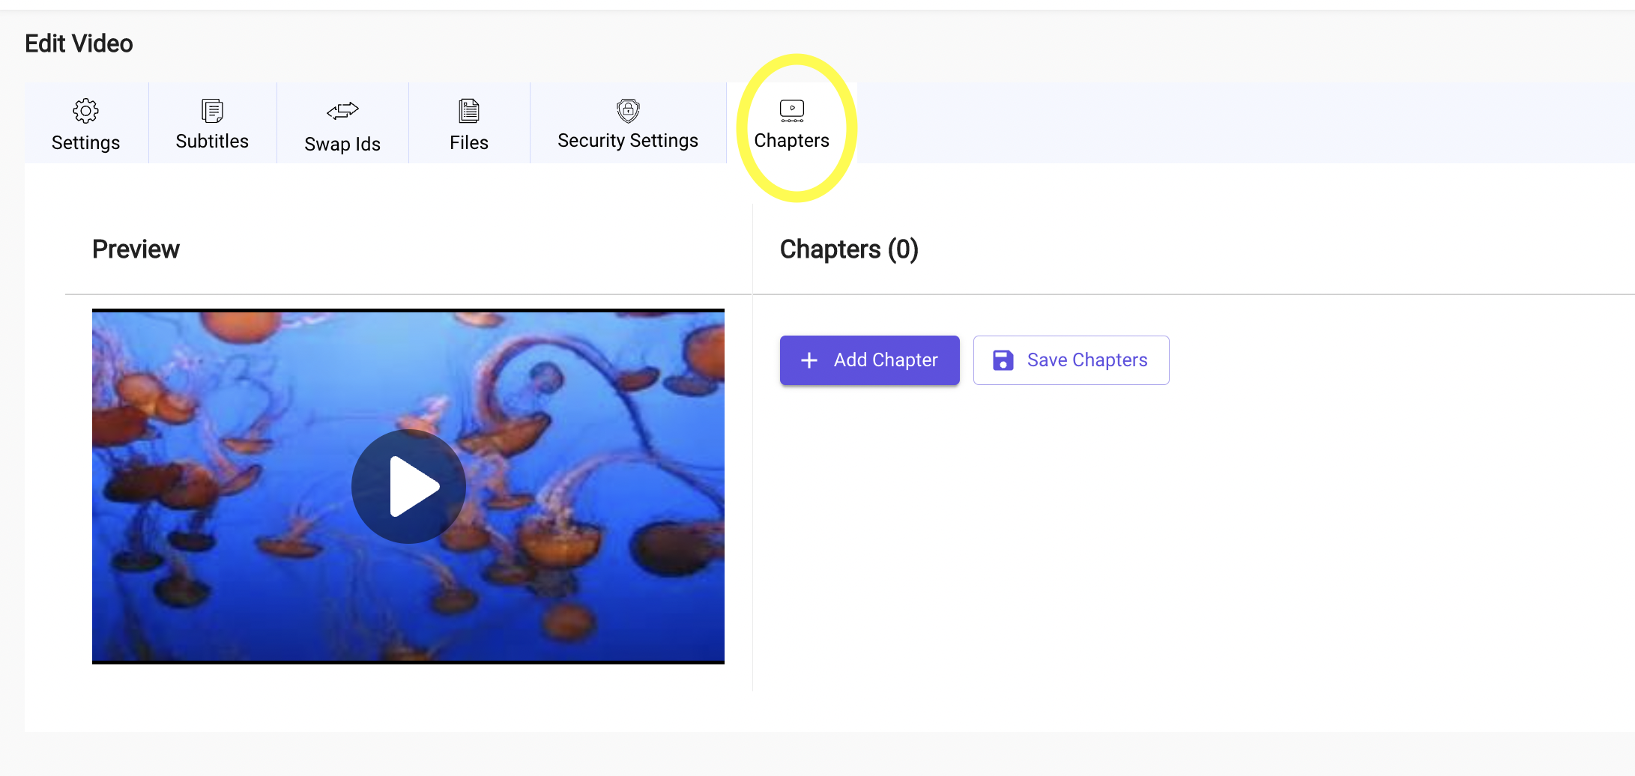Add a new chapter
The width and height of the screenshot is (1635, 776).
click(870, 360)
